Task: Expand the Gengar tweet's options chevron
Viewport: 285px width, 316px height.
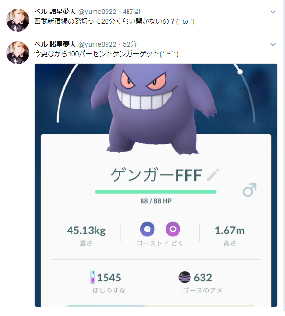Action: pos(273,45)
